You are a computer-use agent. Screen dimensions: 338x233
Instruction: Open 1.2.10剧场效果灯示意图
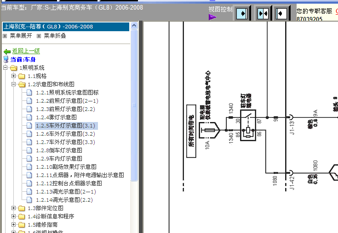(66, 167)
